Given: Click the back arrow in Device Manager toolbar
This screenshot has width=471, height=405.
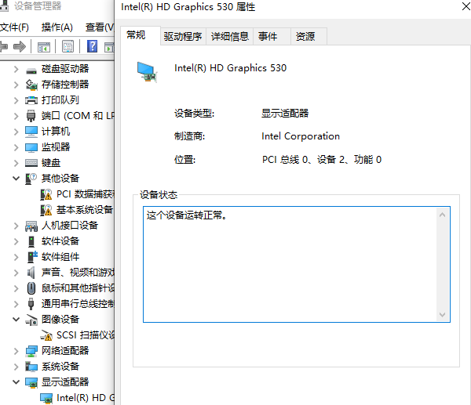Looking at the screenshot, I should point(4,47).
